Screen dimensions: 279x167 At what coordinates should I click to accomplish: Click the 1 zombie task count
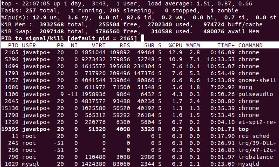[224, 10]
